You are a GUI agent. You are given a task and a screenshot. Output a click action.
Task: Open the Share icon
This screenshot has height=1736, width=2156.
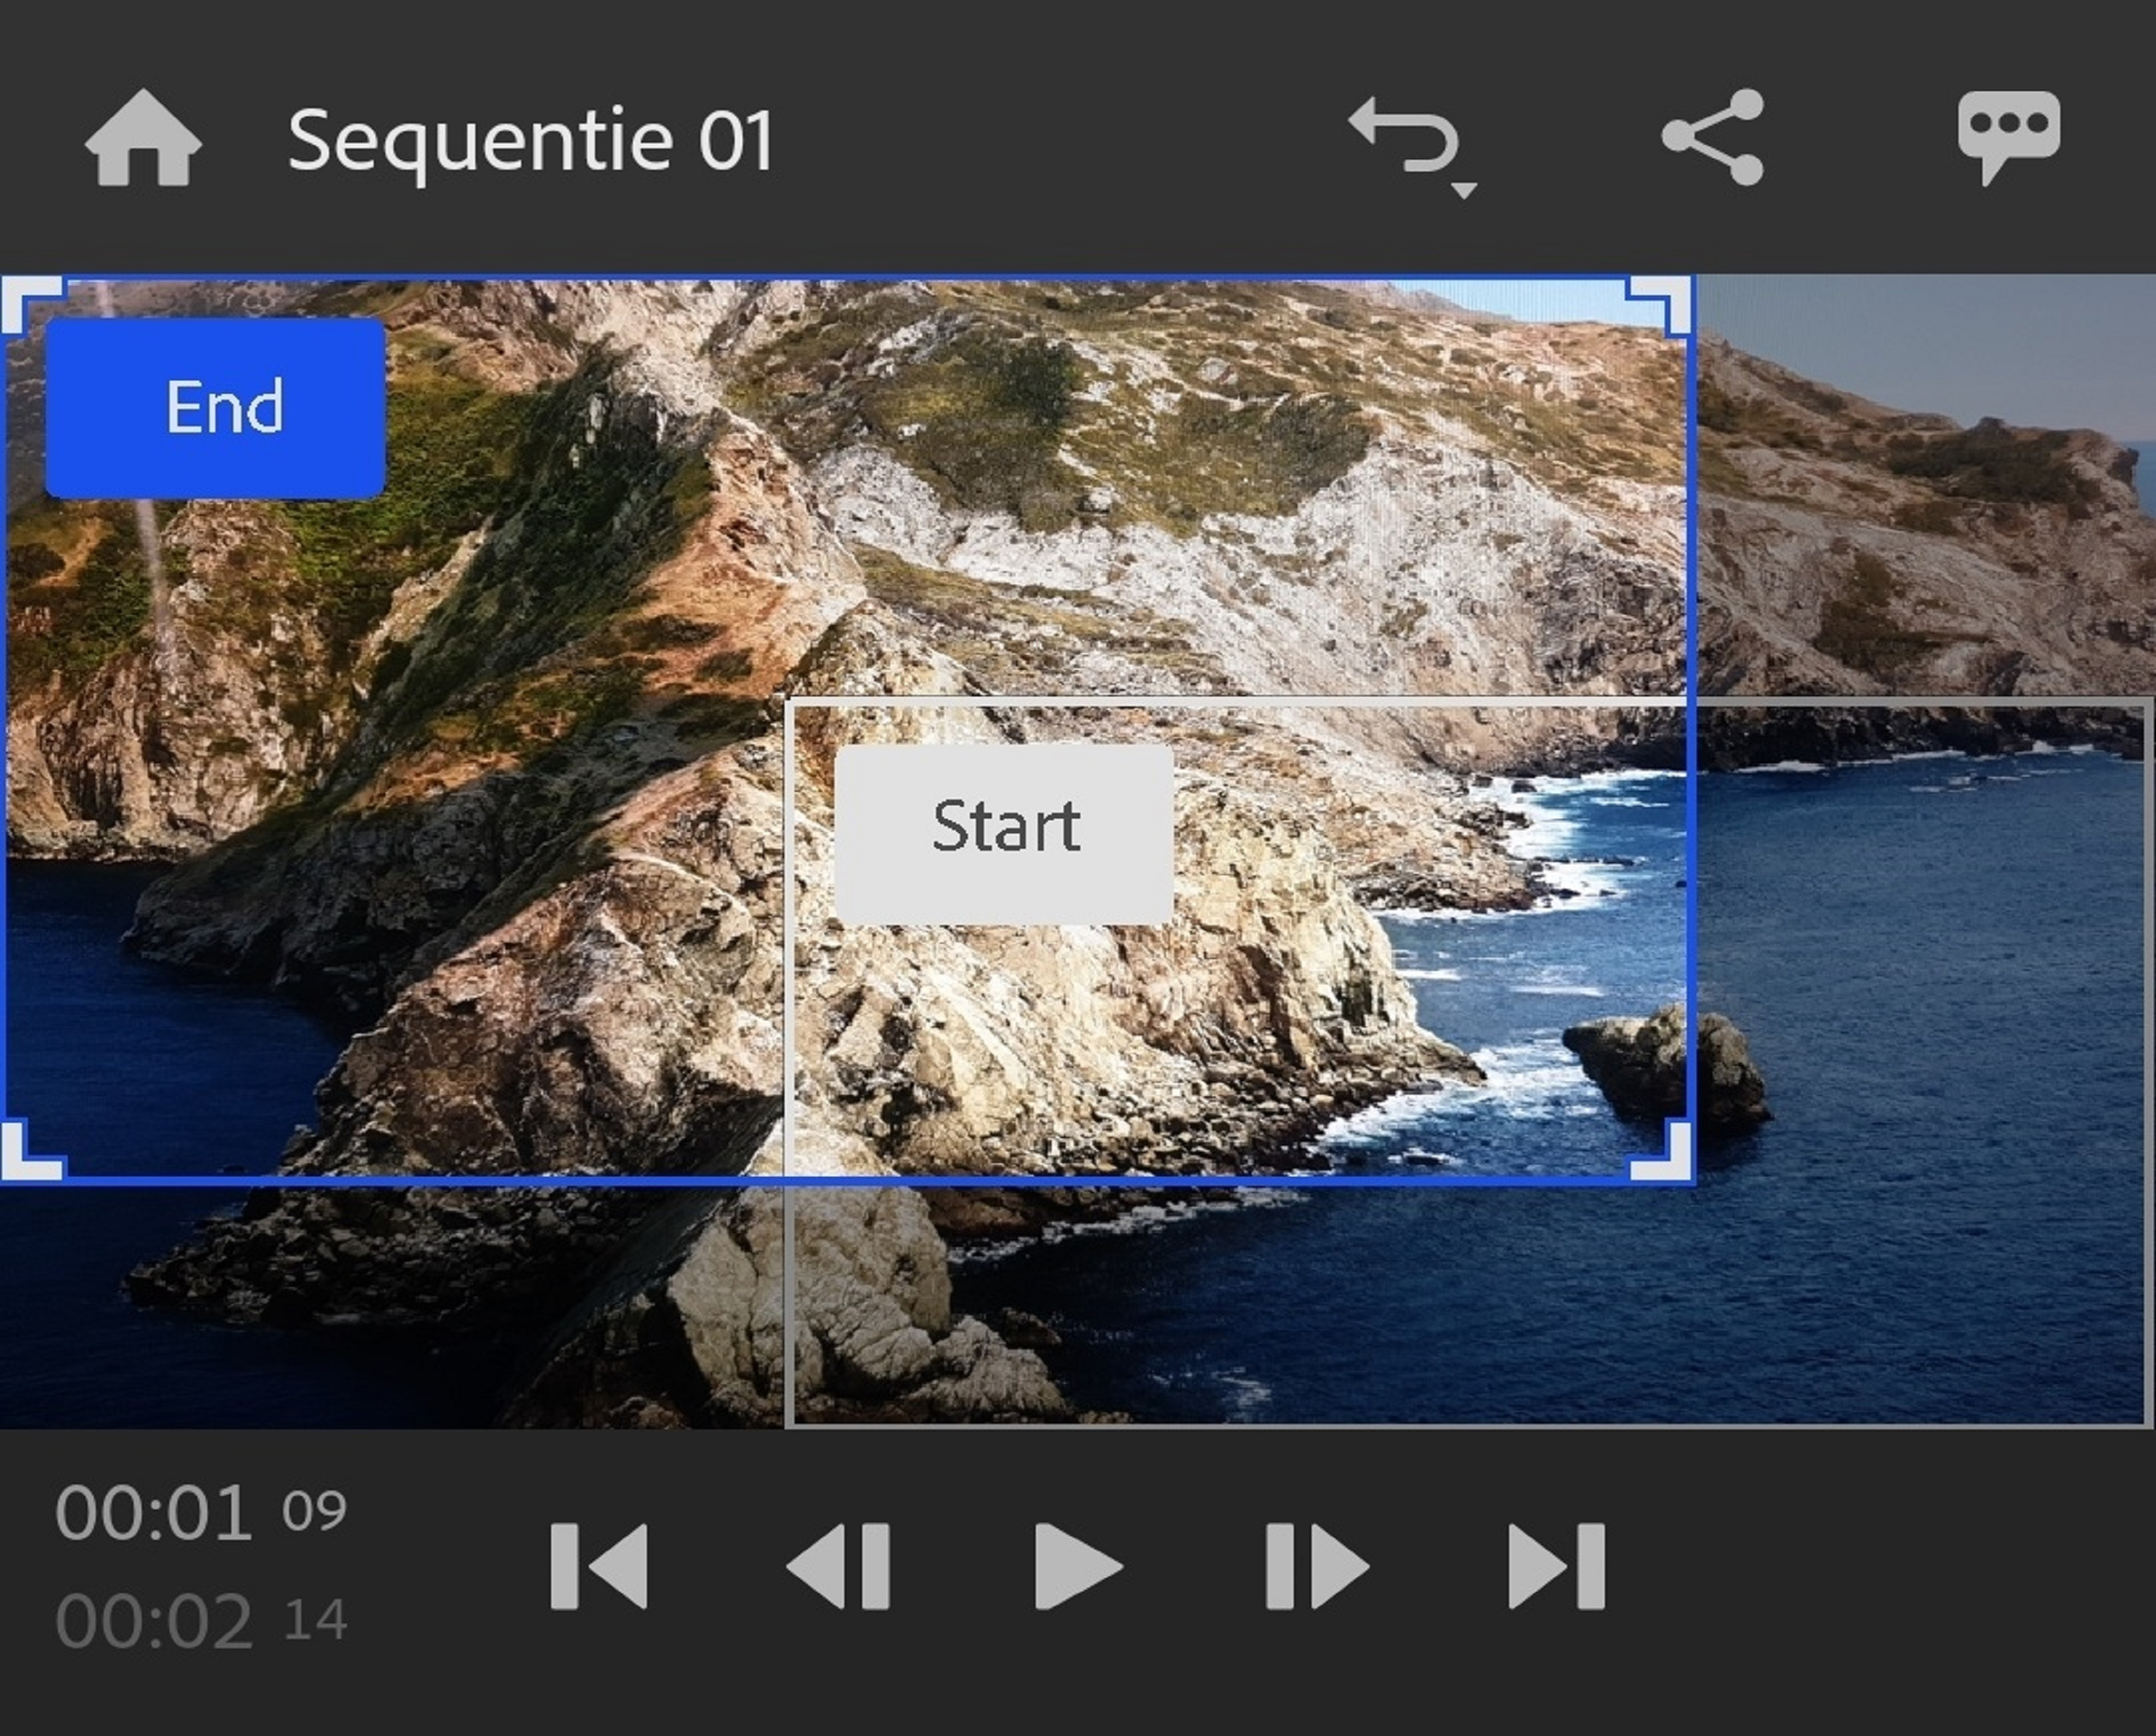point(1713,138)
